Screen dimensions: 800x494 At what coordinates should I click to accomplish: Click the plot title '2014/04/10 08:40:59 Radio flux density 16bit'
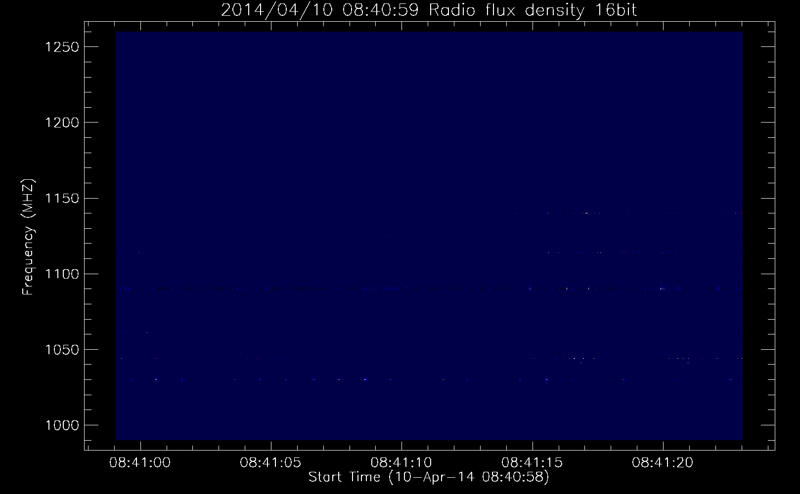pos(429,10)
